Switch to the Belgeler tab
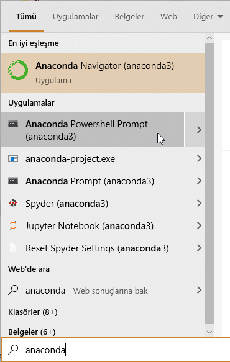 coord(129,17)
